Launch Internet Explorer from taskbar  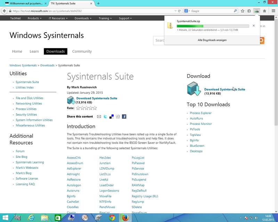[x=31, y=218]
